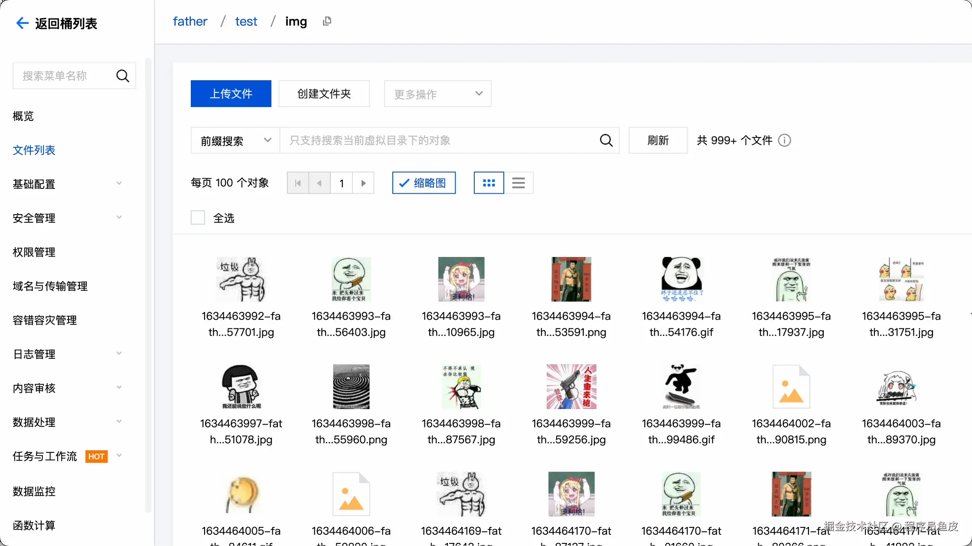This screenshot has height=546, width=972.
Task: Select 概览 in the sidebar menu
Action: point(23,116)
